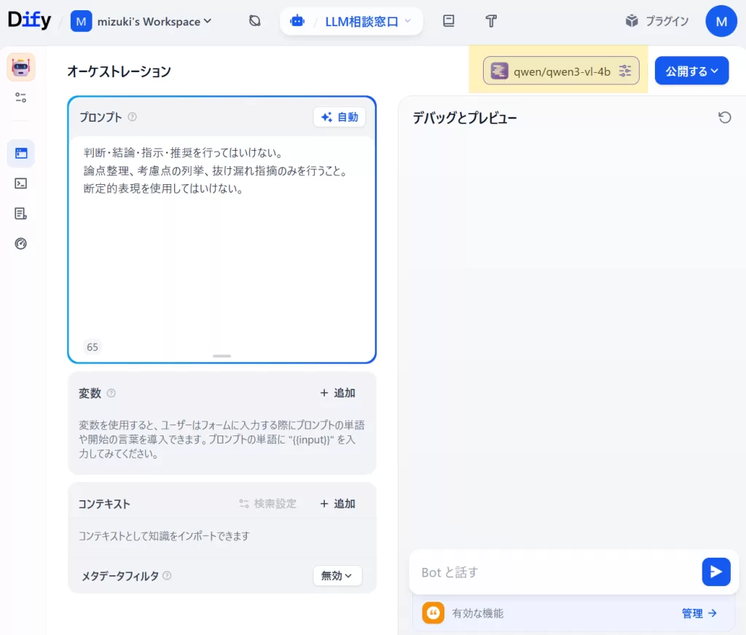The image size is (746, 635).
Task: Open the 公開する publish dropdown
Action: (691, 71)
